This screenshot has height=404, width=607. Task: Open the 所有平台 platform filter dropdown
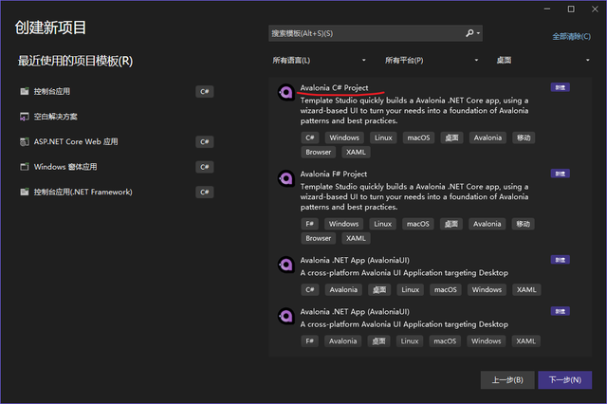pos(431,60)
